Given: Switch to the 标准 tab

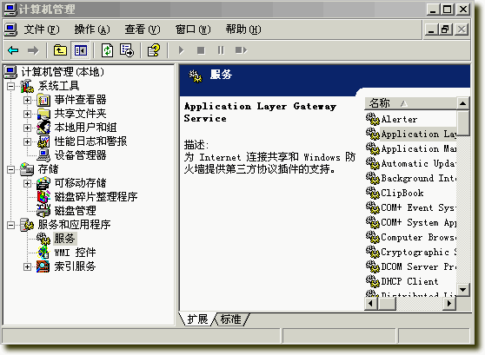Looking at the screenshot, I should tap(230, 319).
